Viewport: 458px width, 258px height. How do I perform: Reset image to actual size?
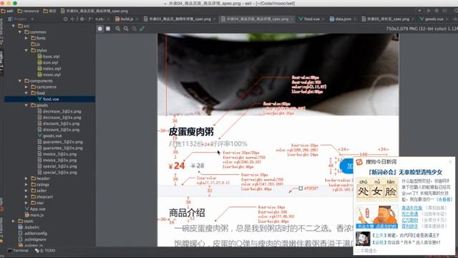click(134, 29)
